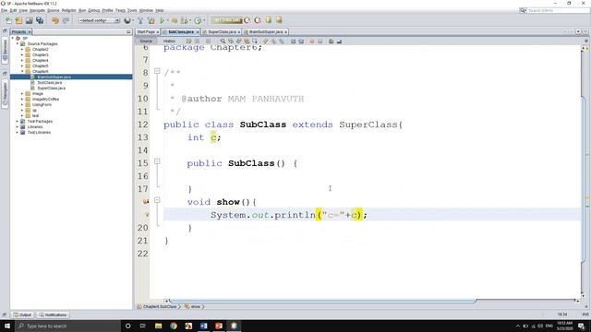
Task: Expand the Test Packages node
Action: (x=17, y=121)
